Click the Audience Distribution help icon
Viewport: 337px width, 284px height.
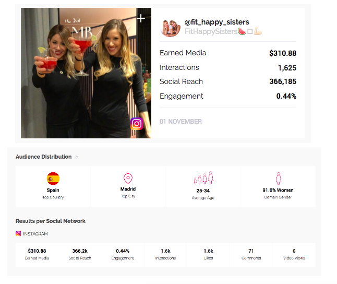pyautogui.click(x=76, y=157)
